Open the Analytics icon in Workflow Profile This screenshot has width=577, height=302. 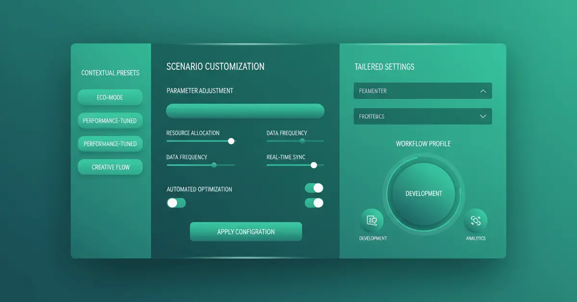475,220
